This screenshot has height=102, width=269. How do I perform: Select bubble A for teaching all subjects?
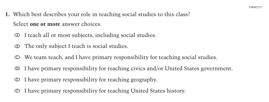[17, 35]
